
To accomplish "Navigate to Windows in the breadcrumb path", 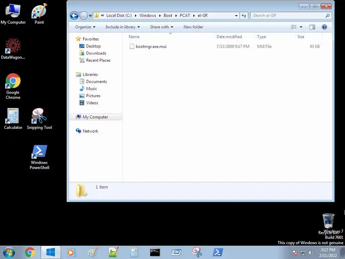I will point(148,16).
